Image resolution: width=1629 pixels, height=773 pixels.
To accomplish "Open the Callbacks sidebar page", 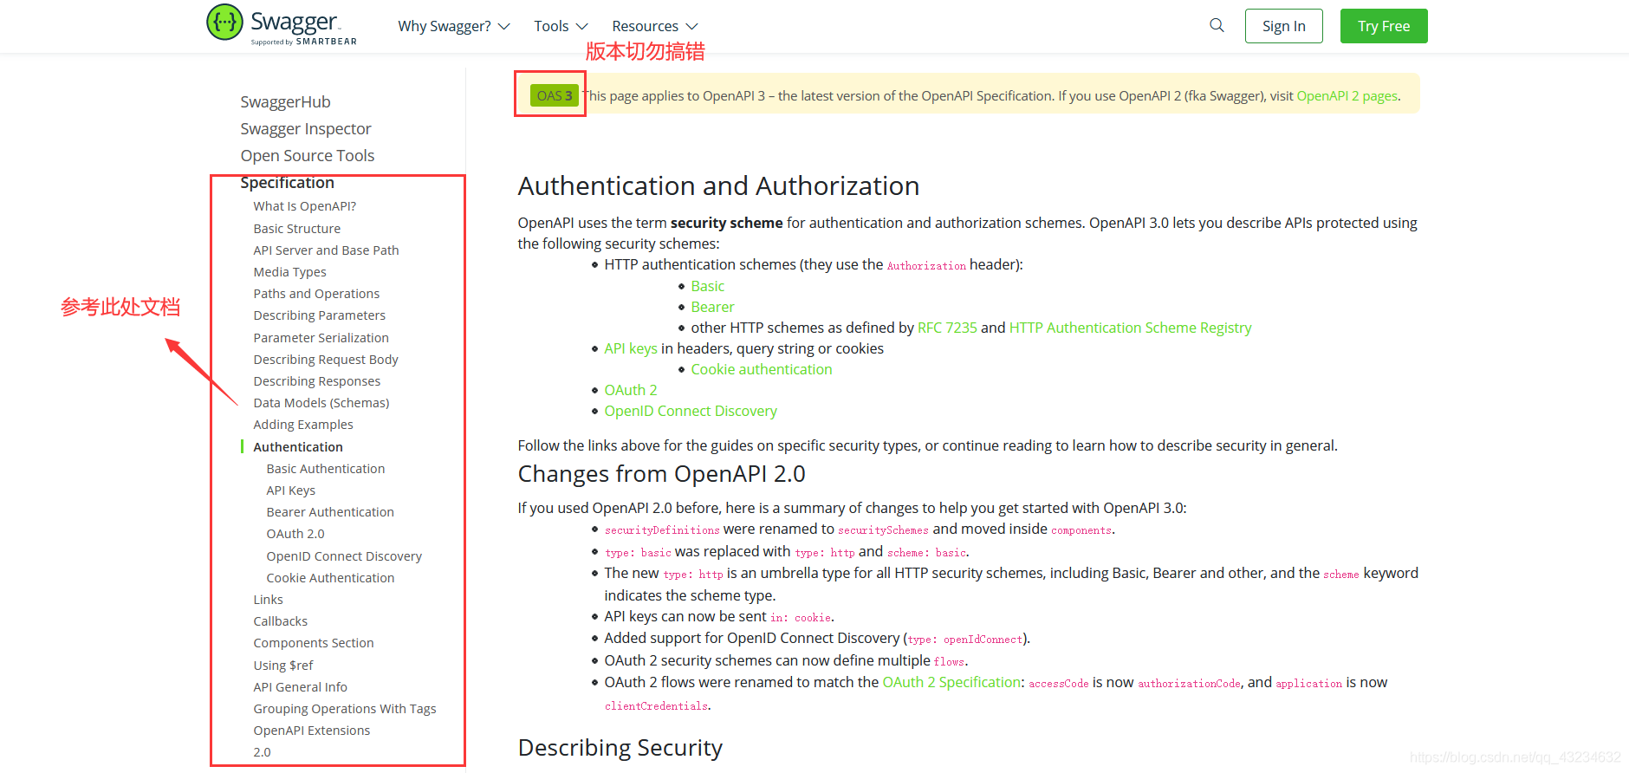I will click(281, 621).
